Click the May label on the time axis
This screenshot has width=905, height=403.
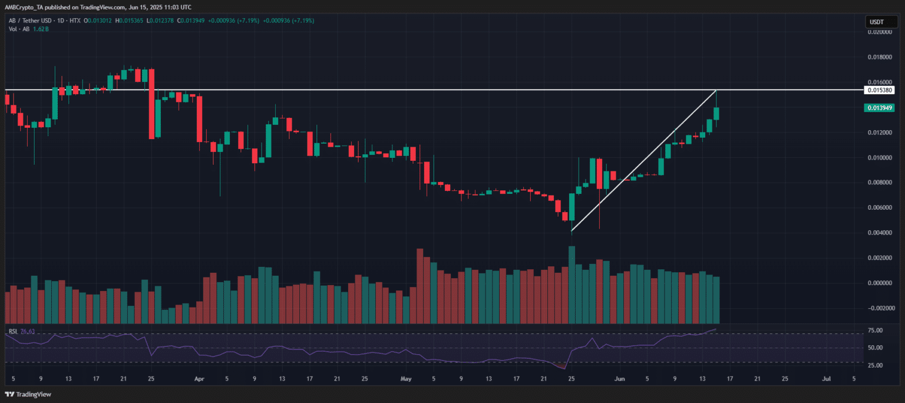[406, 379]
